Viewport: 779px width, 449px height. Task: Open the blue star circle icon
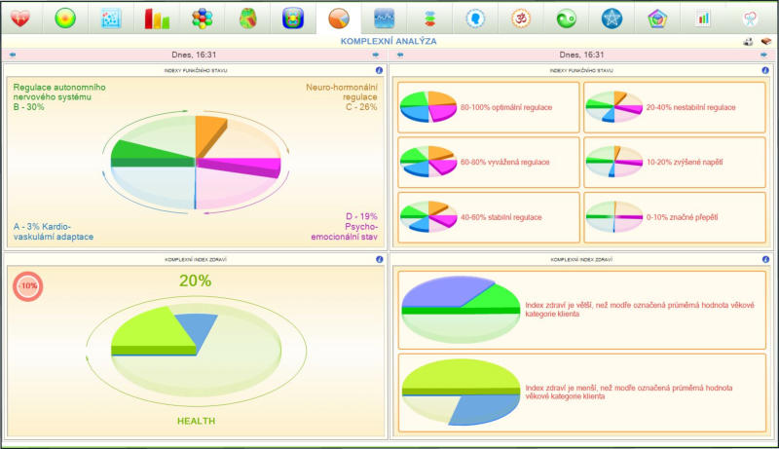click(x=612, y=18)
